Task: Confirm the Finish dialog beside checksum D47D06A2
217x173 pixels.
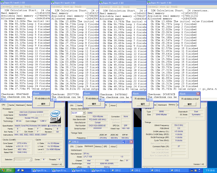Action: coord(143,104)
